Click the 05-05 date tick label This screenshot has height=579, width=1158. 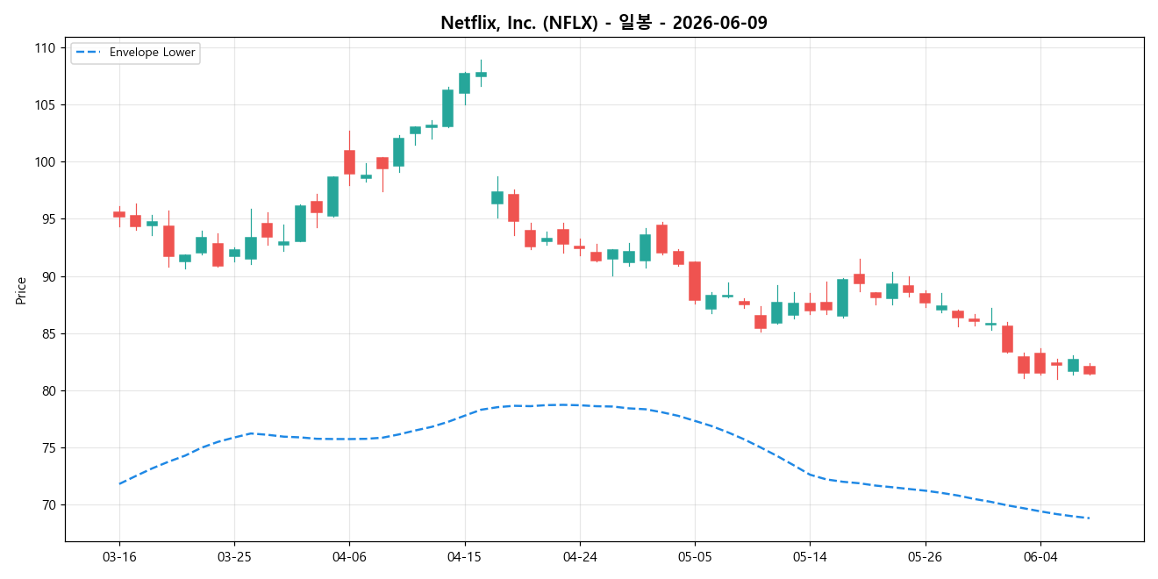[x=695, y=556]
